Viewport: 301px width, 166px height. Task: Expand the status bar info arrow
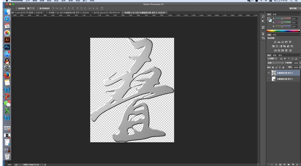click(45, 164)
